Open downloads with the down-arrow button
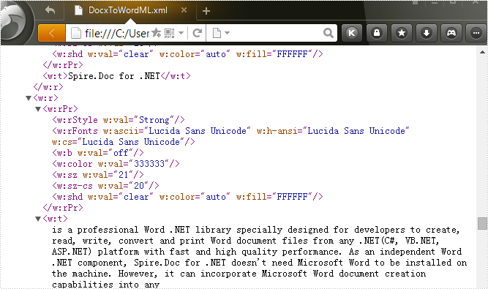 [x=427, y=33]
